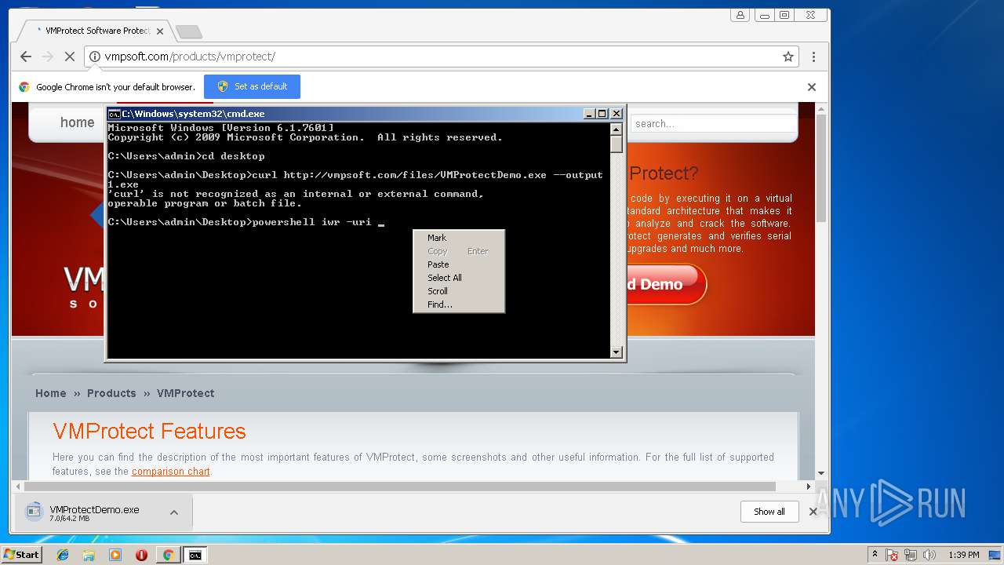The width and height of the screenshot is (1004, 565).
Task: Open the volume speaker tray icon
Action: (929, 555)
